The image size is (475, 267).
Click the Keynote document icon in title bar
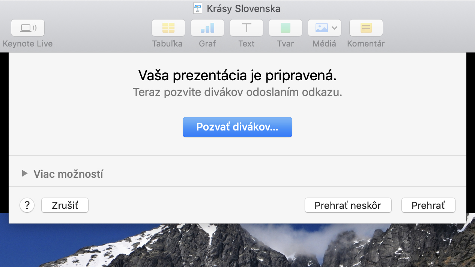(x=198, y=8)
